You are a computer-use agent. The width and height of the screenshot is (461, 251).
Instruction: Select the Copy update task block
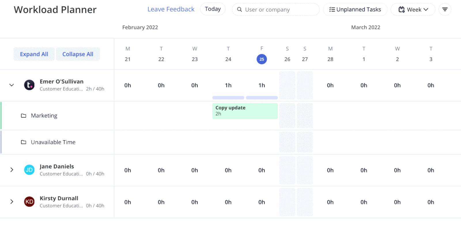click(x=245, y=111)
